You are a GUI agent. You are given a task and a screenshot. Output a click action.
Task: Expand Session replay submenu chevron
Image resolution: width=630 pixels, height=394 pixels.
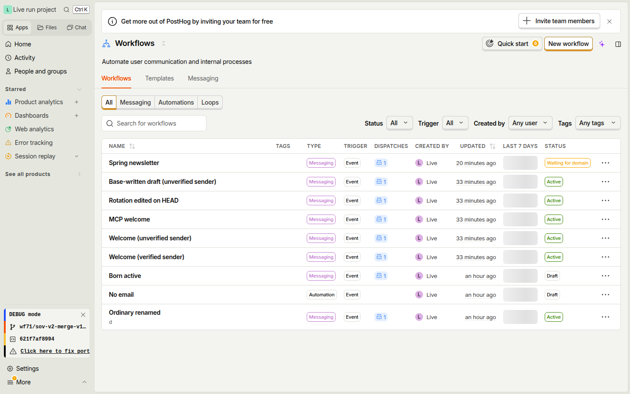tap(77, 156)
